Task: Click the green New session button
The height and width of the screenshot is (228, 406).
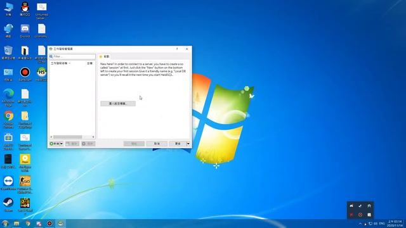Action: [x=55, y=144]
